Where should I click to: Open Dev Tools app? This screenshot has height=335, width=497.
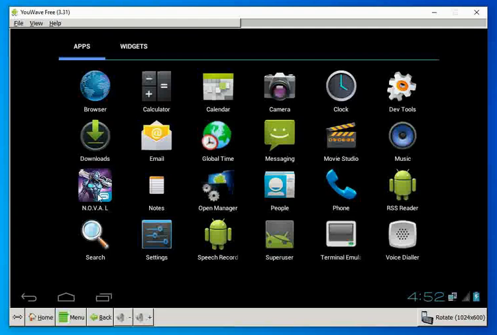point(402,86)
